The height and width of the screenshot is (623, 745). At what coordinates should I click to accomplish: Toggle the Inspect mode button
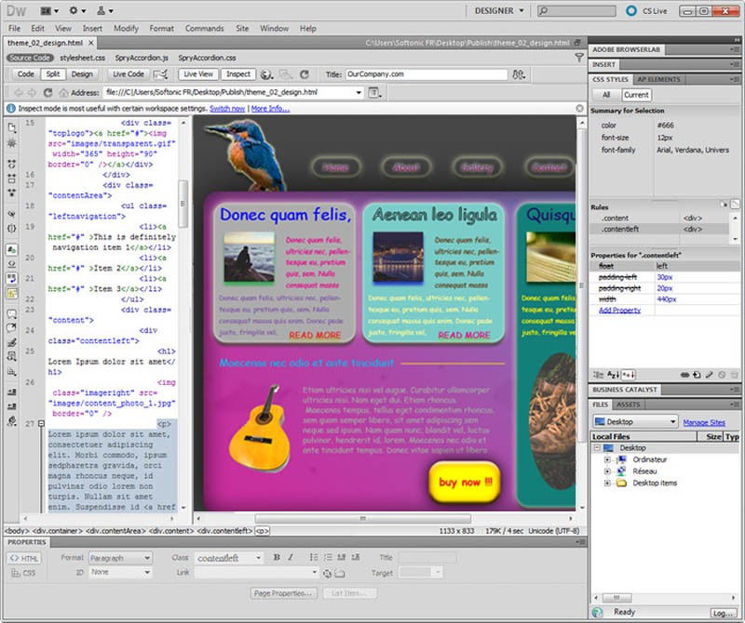(x=238, y=74)
